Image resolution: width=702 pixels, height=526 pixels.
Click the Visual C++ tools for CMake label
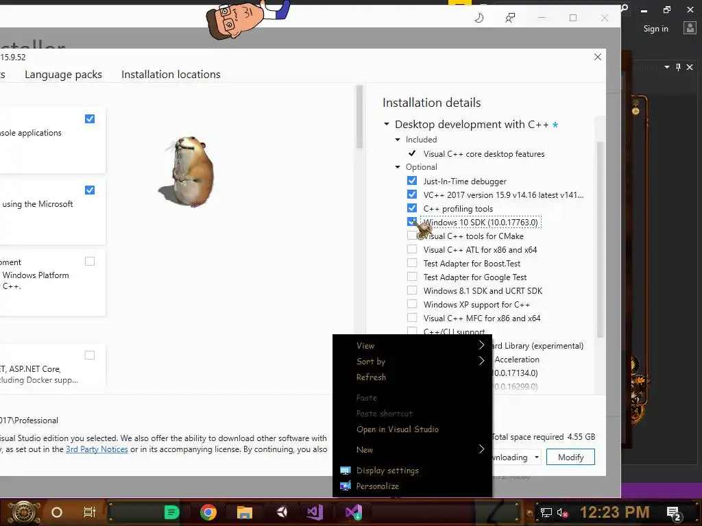[x=473, y=236]
